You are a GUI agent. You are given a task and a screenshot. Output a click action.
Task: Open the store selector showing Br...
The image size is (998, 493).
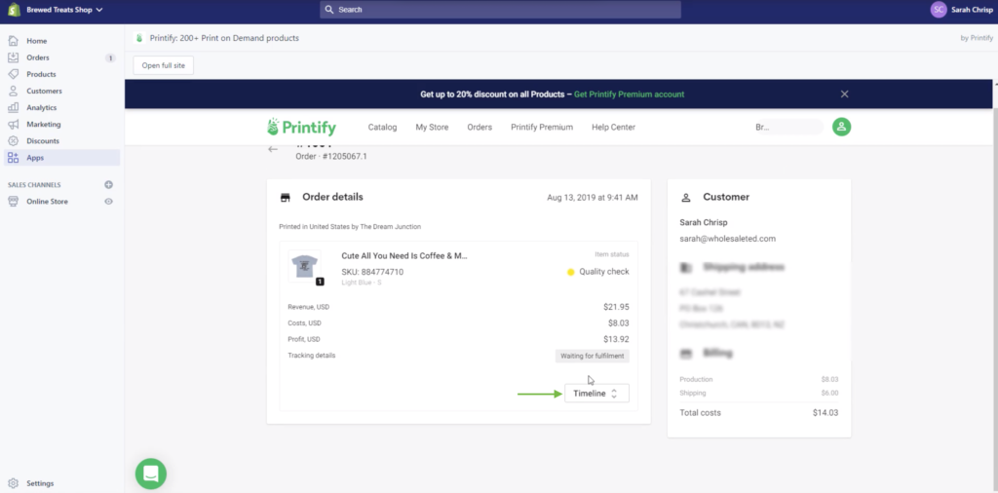(x=787, y=128)
